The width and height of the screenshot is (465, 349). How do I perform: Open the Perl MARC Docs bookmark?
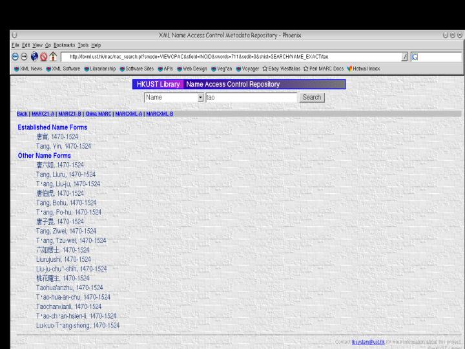tap(326, 69)
